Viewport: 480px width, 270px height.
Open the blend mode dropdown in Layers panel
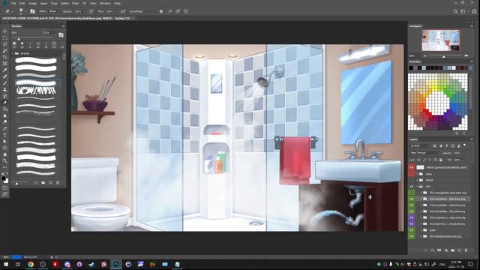click(425, 153)
